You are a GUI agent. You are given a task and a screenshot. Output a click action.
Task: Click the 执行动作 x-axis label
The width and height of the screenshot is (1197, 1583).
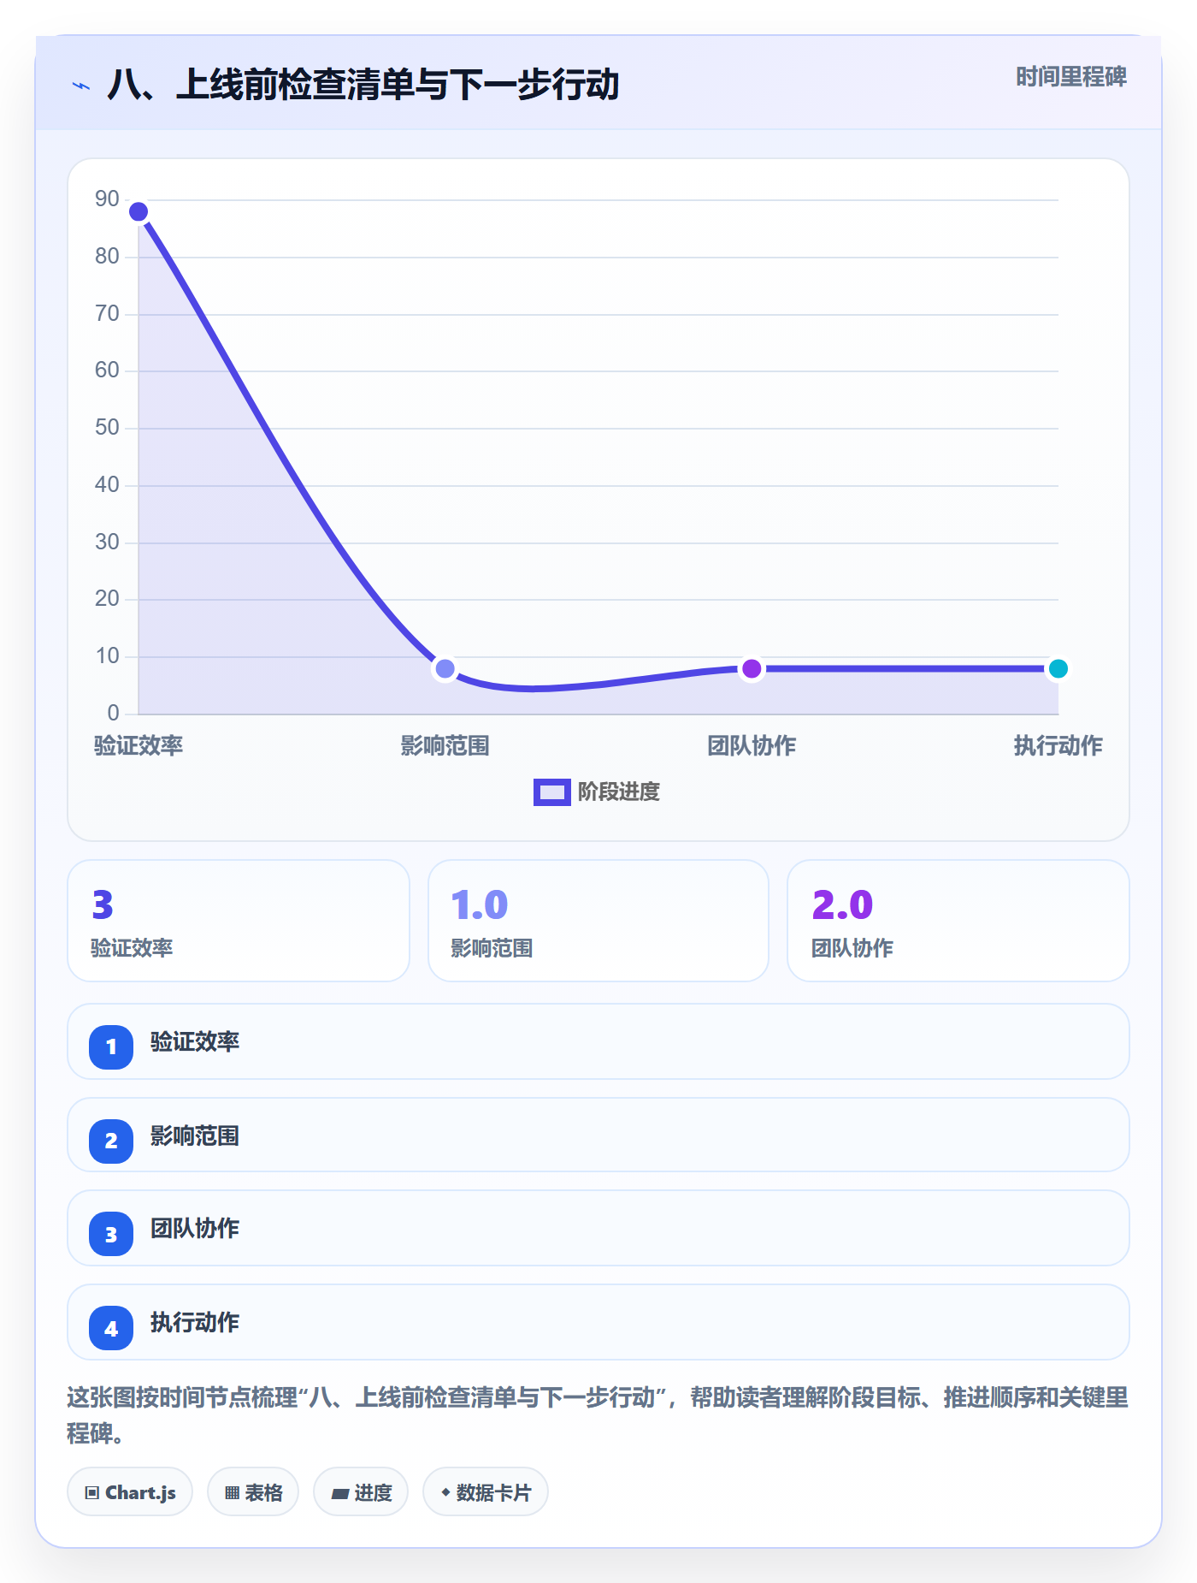point(1058,745)
